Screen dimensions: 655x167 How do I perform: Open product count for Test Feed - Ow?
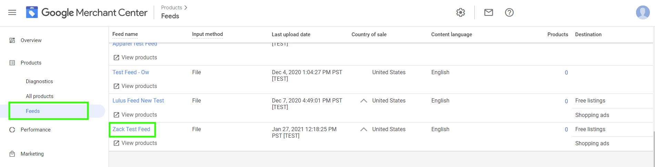click(566, 72)
